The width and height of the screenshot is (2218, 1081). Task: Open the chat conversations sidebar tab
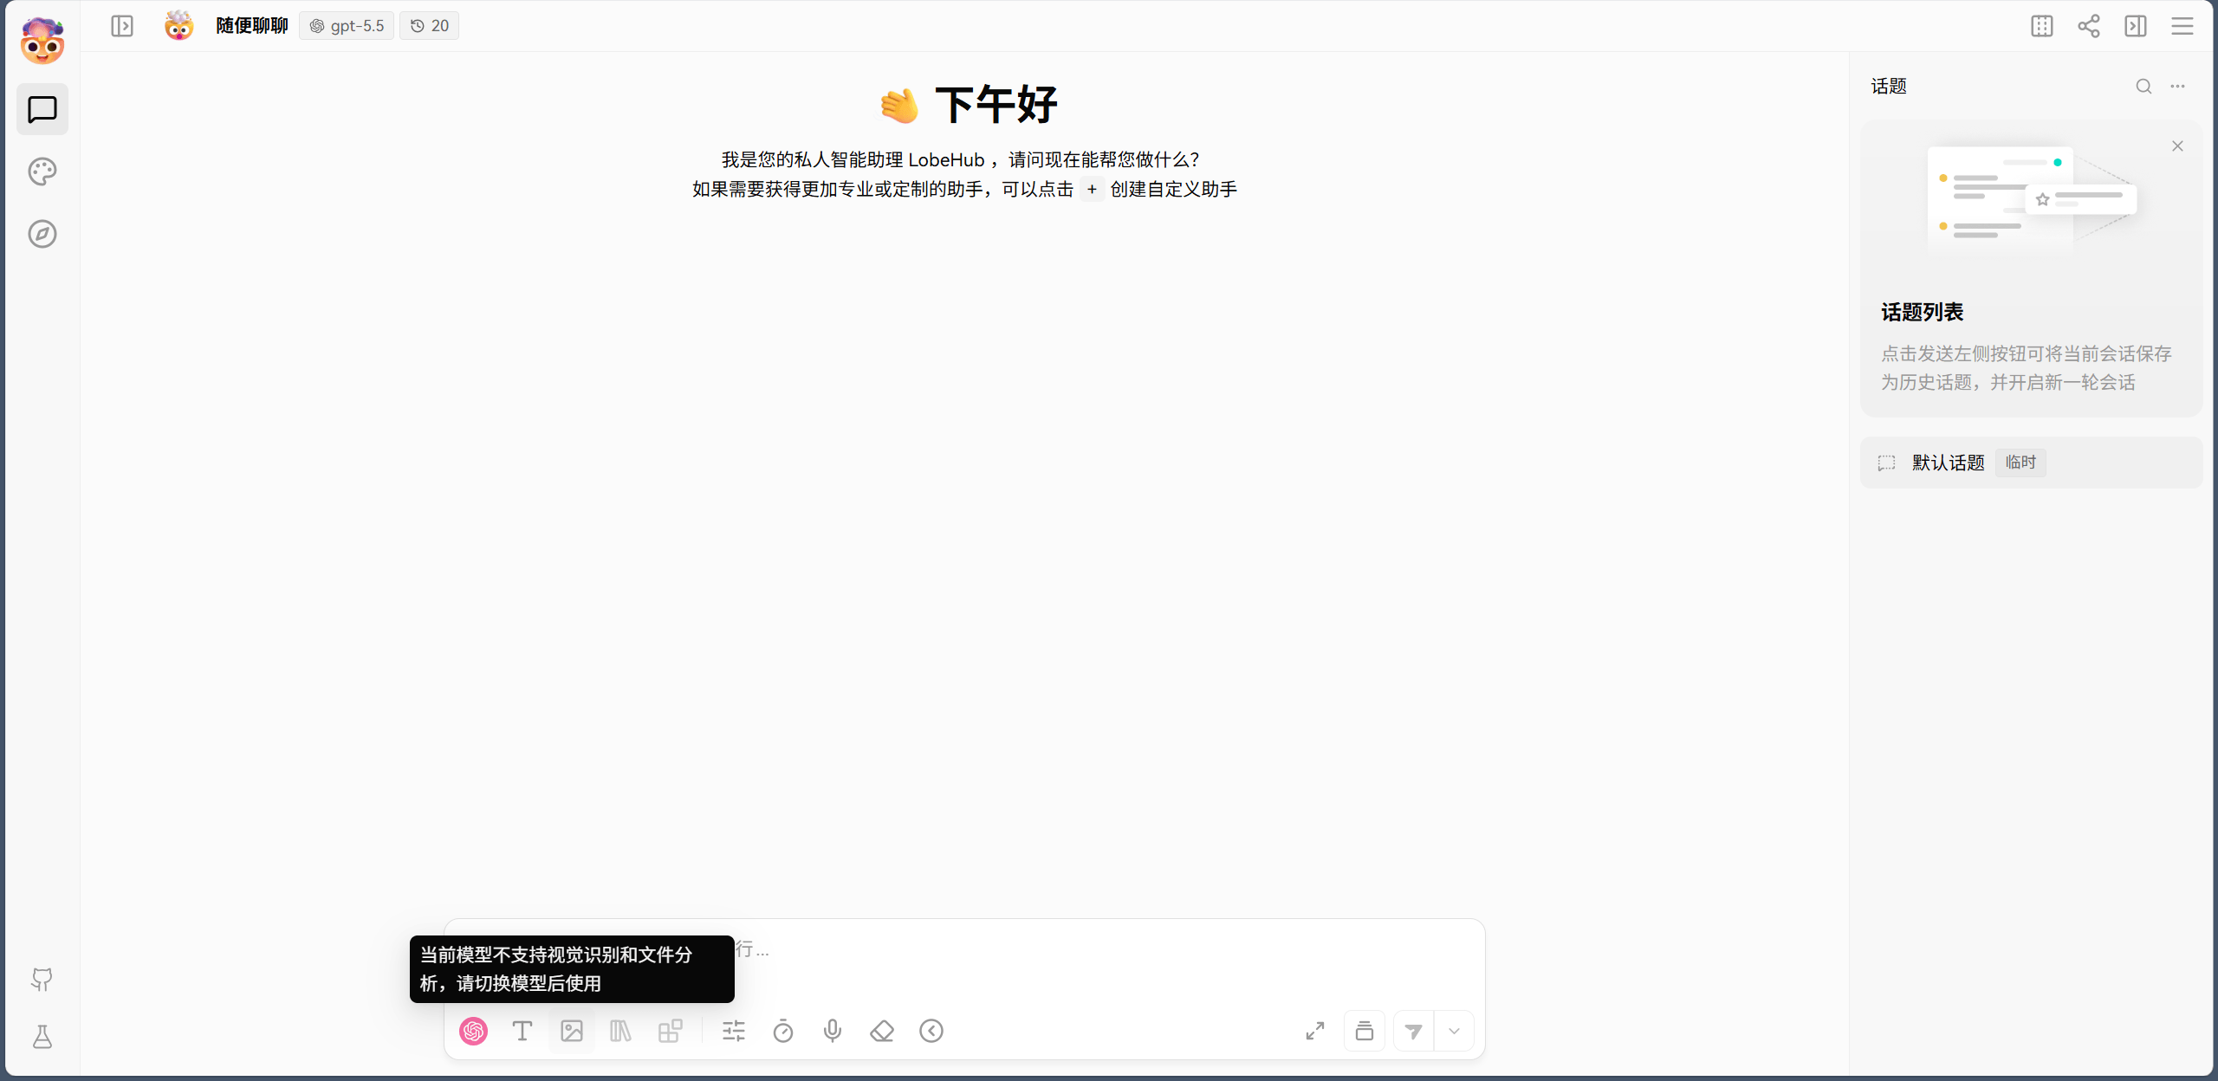pos(42,109)
